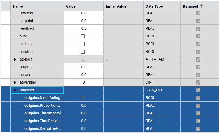The width and height of the screenshot is (219, 133).
Task: Toggle Retained checkbox for setpoint row
Action: (198, 21)
